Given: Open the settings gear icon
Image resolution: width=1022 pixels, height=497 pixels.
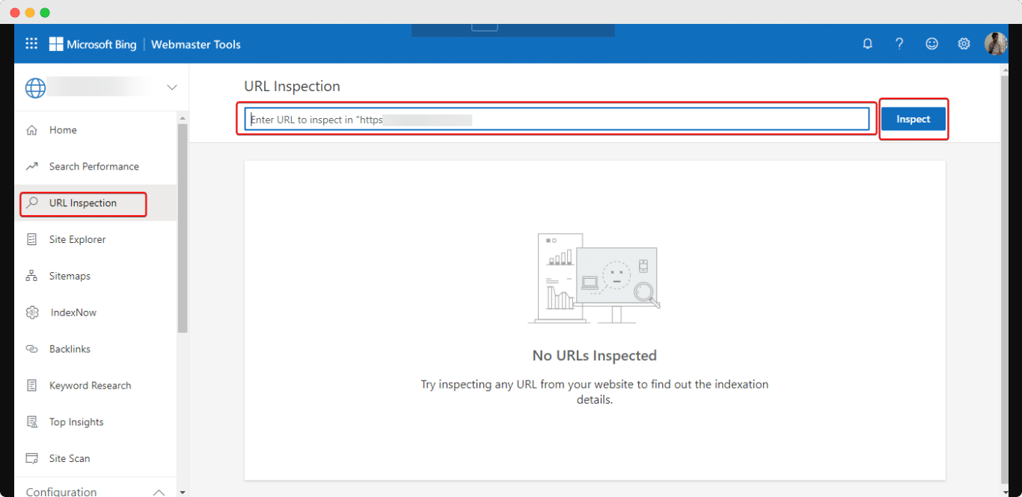Looking at the screenshot, I should tap(964, 44).
